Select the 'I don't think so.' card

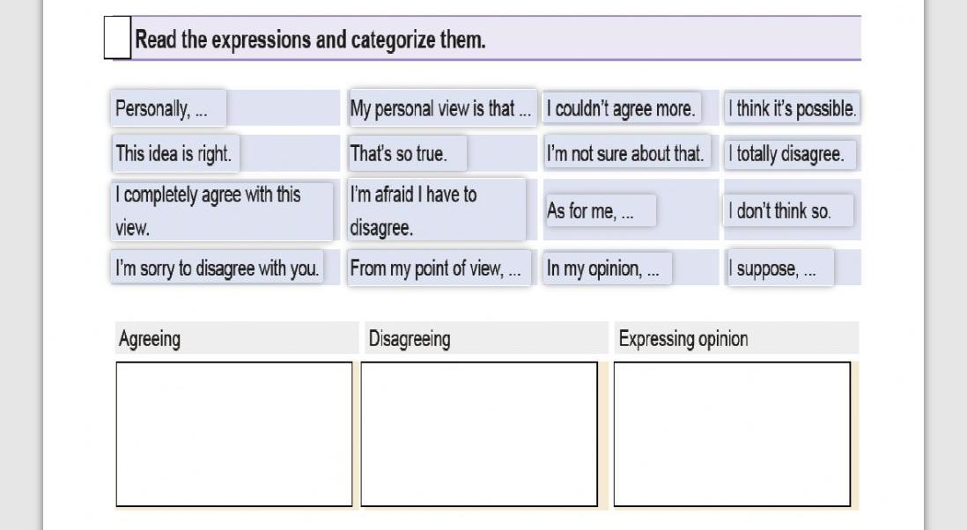pyautogui.click(x=789, y=210)
